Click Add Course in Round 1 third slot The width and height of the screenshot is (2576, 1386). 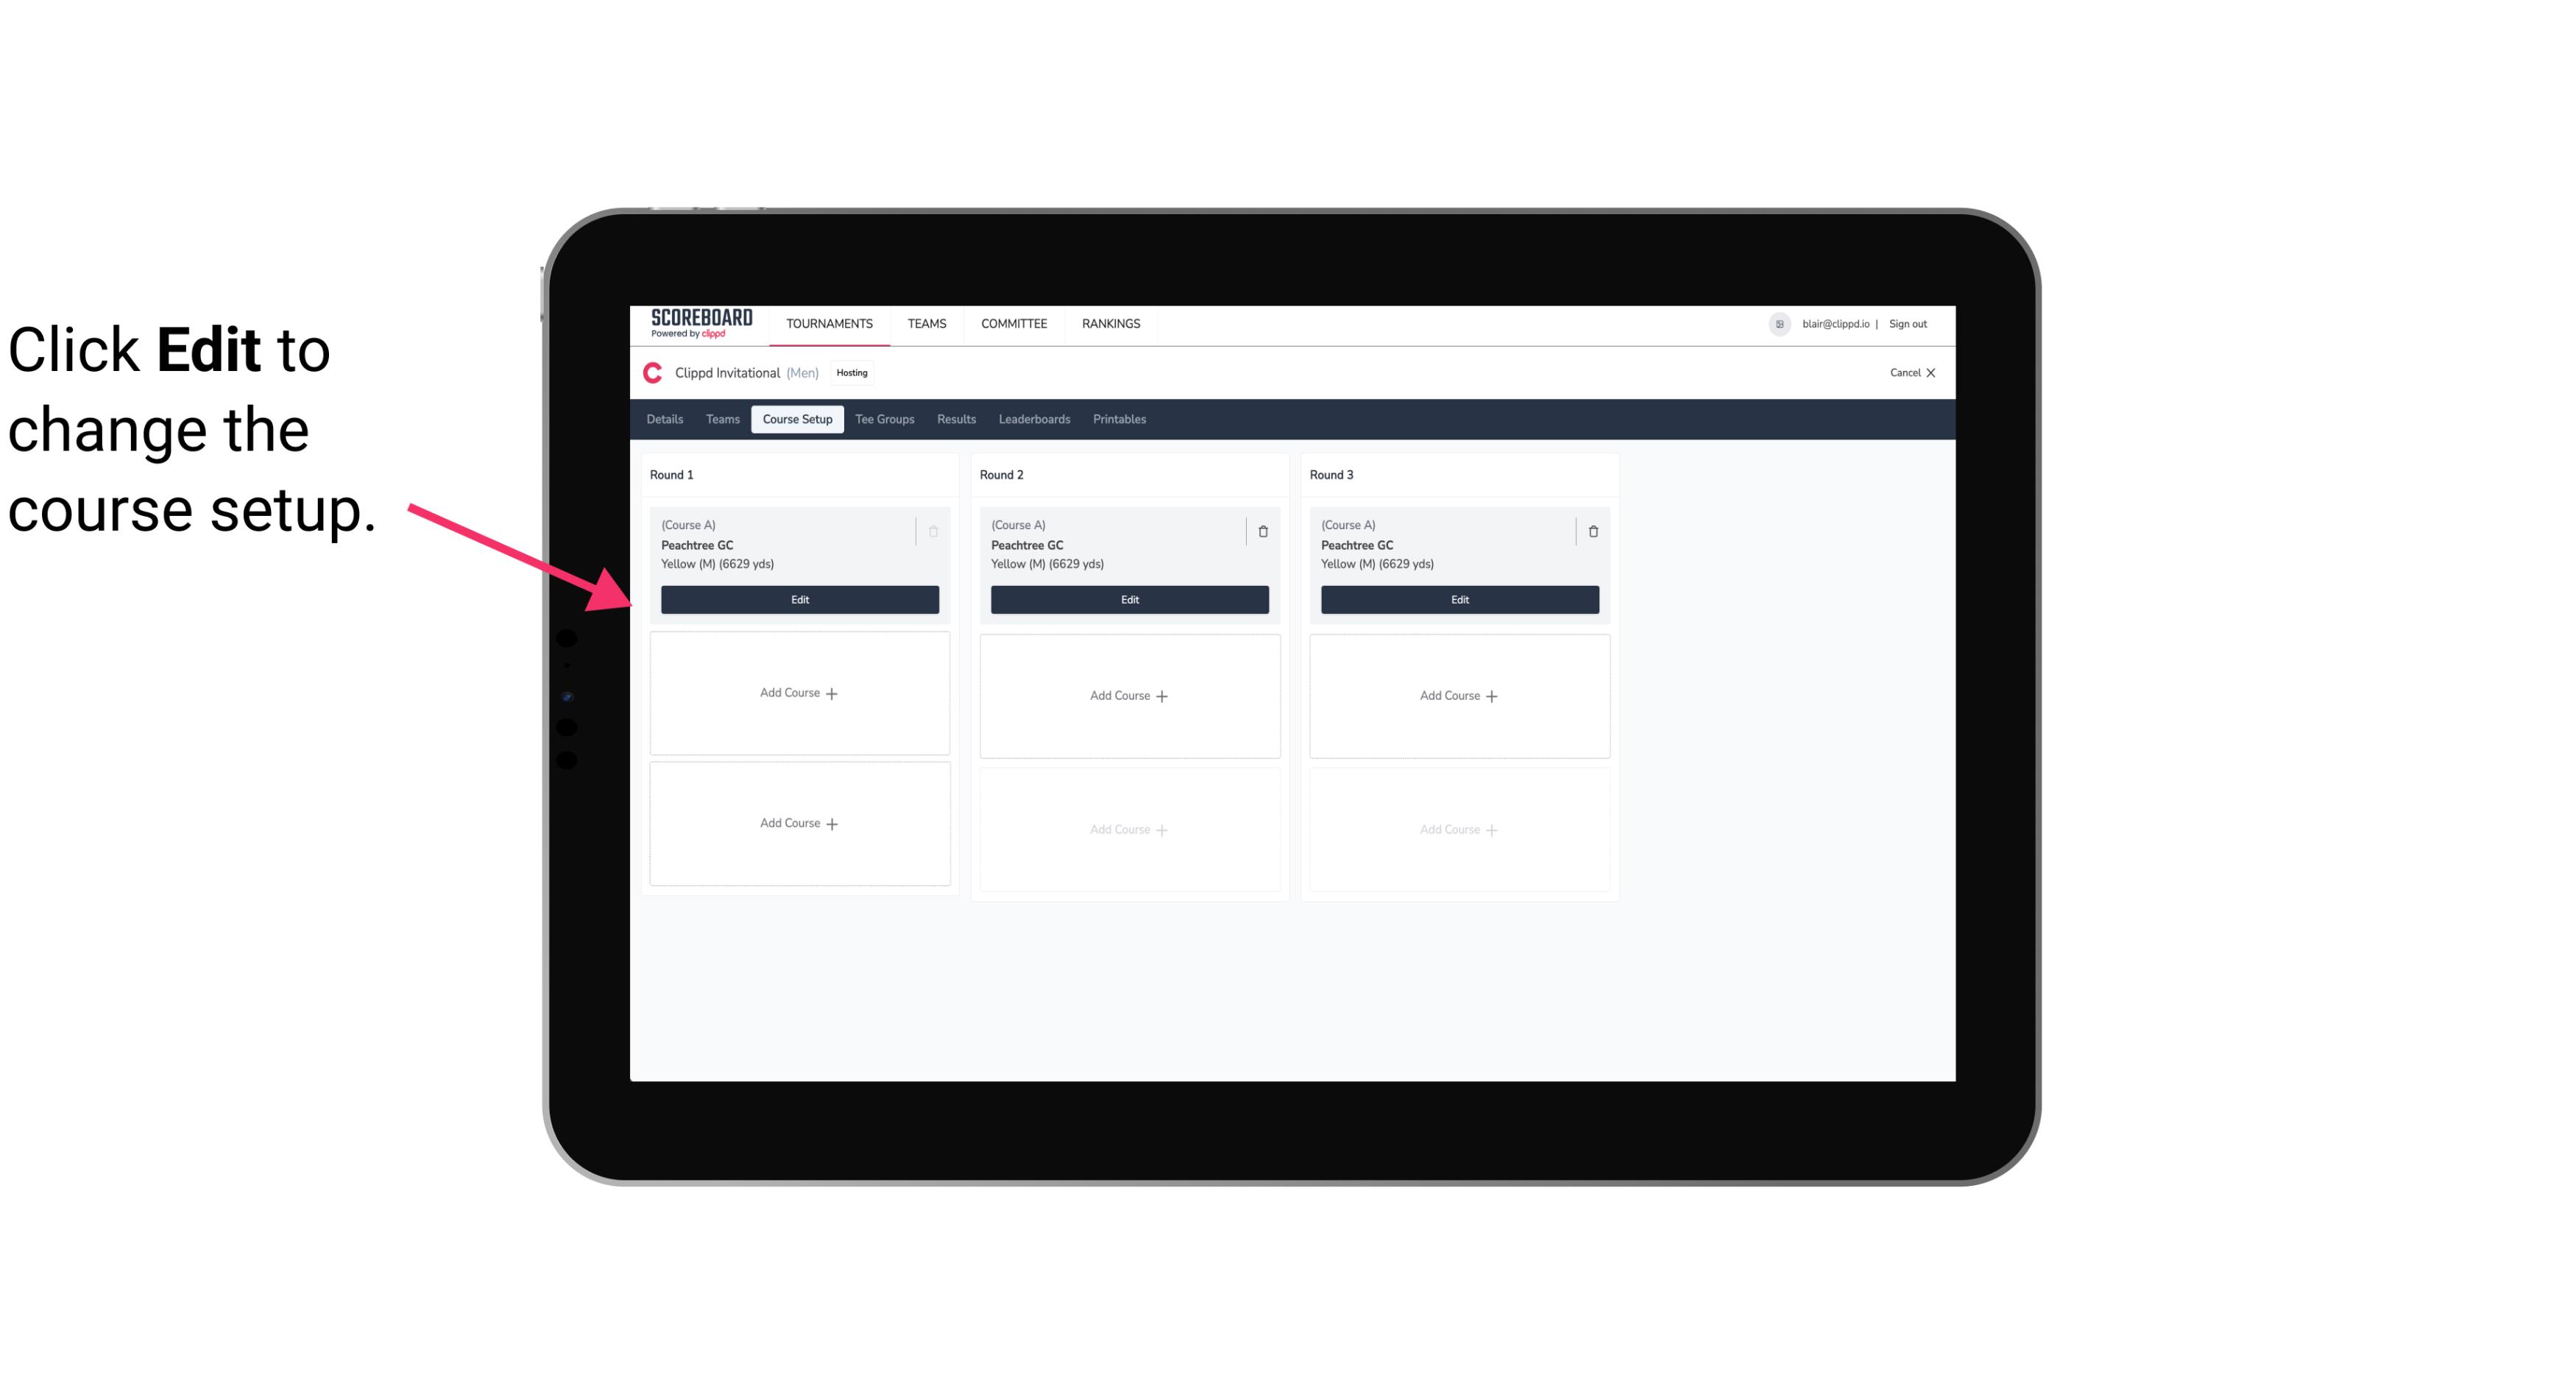[x=799, y=823]
